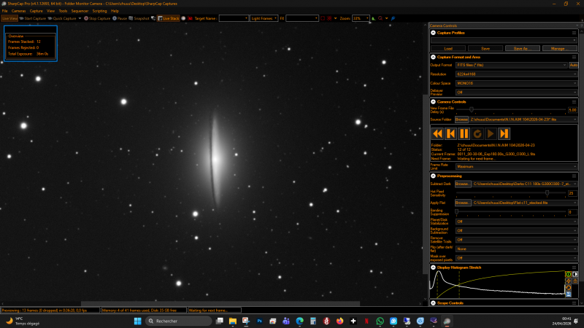
Task: Open Windows Start menu on taskbar
Action: (137, 321)
